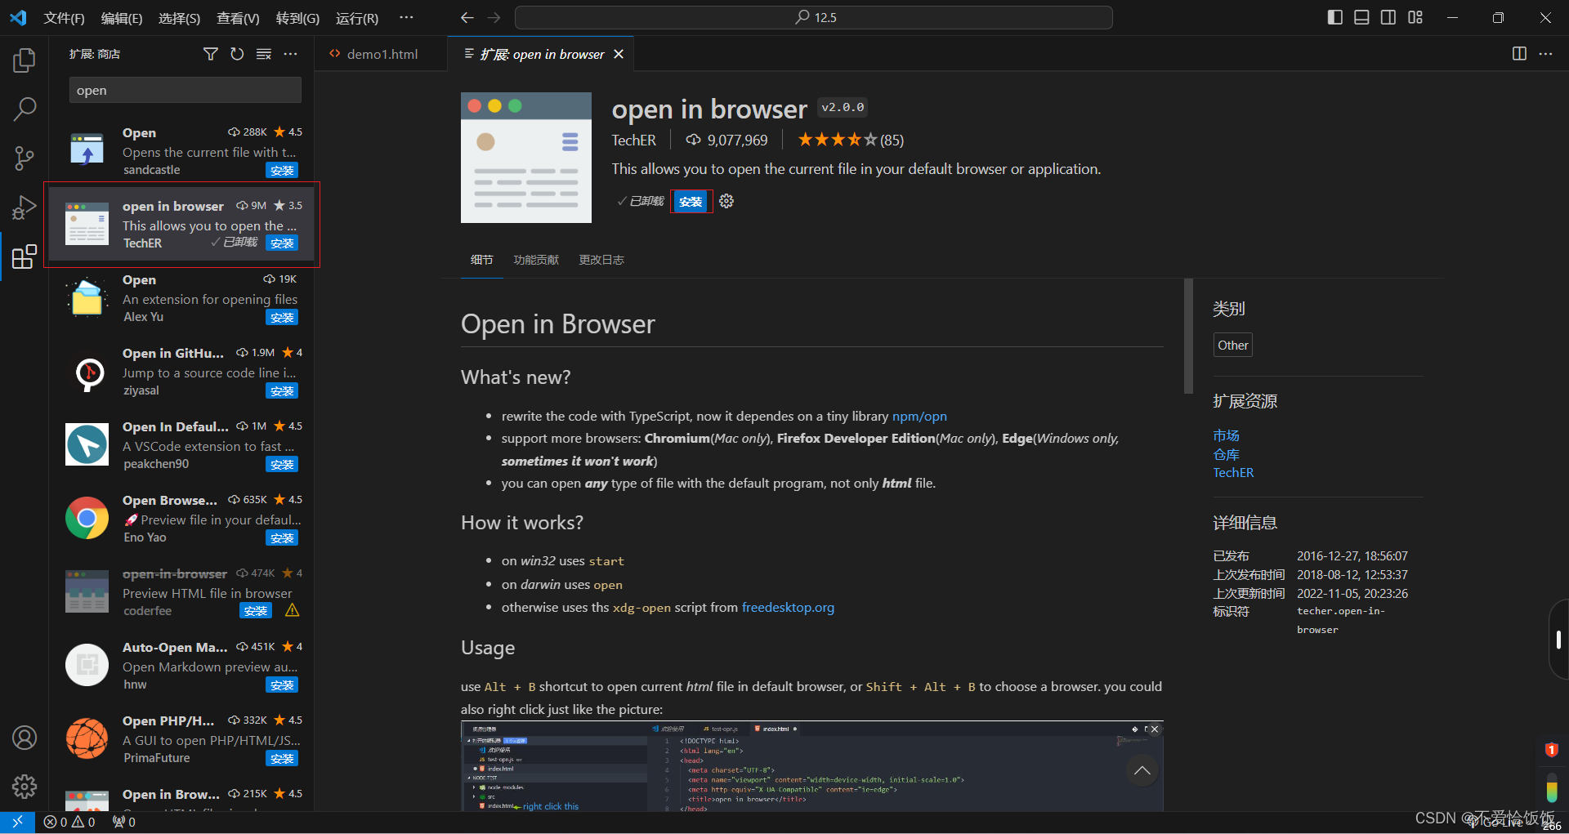This screenshot has height=834, width=1569.
Task: Open the freedesktop.org link
Action: (788, 607)
